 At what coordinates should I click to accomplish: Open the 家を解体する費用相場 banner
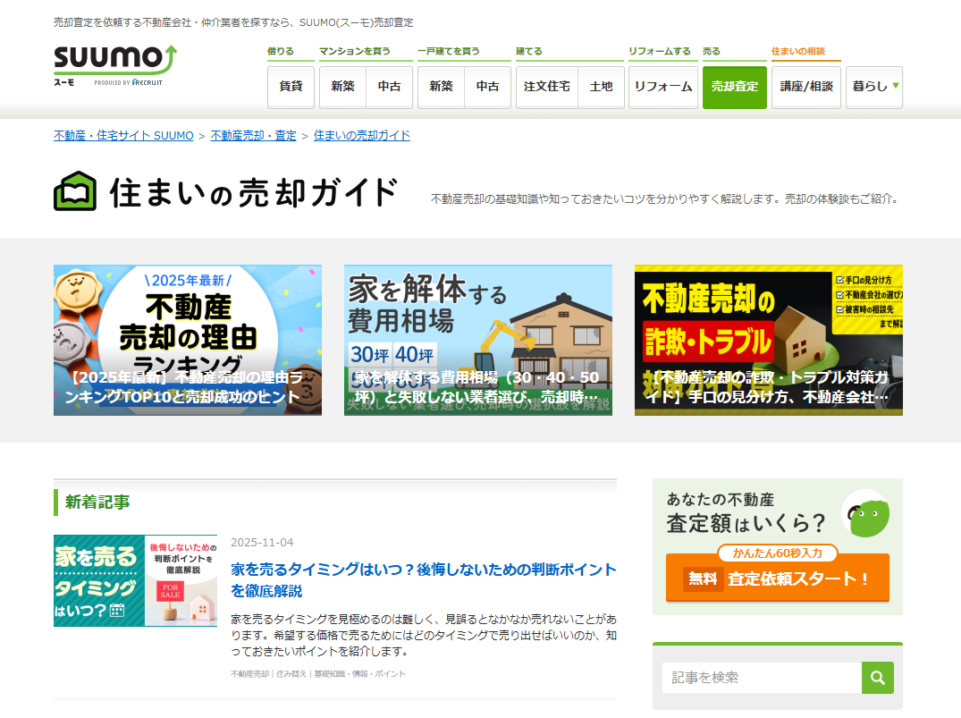click(478, 340)
